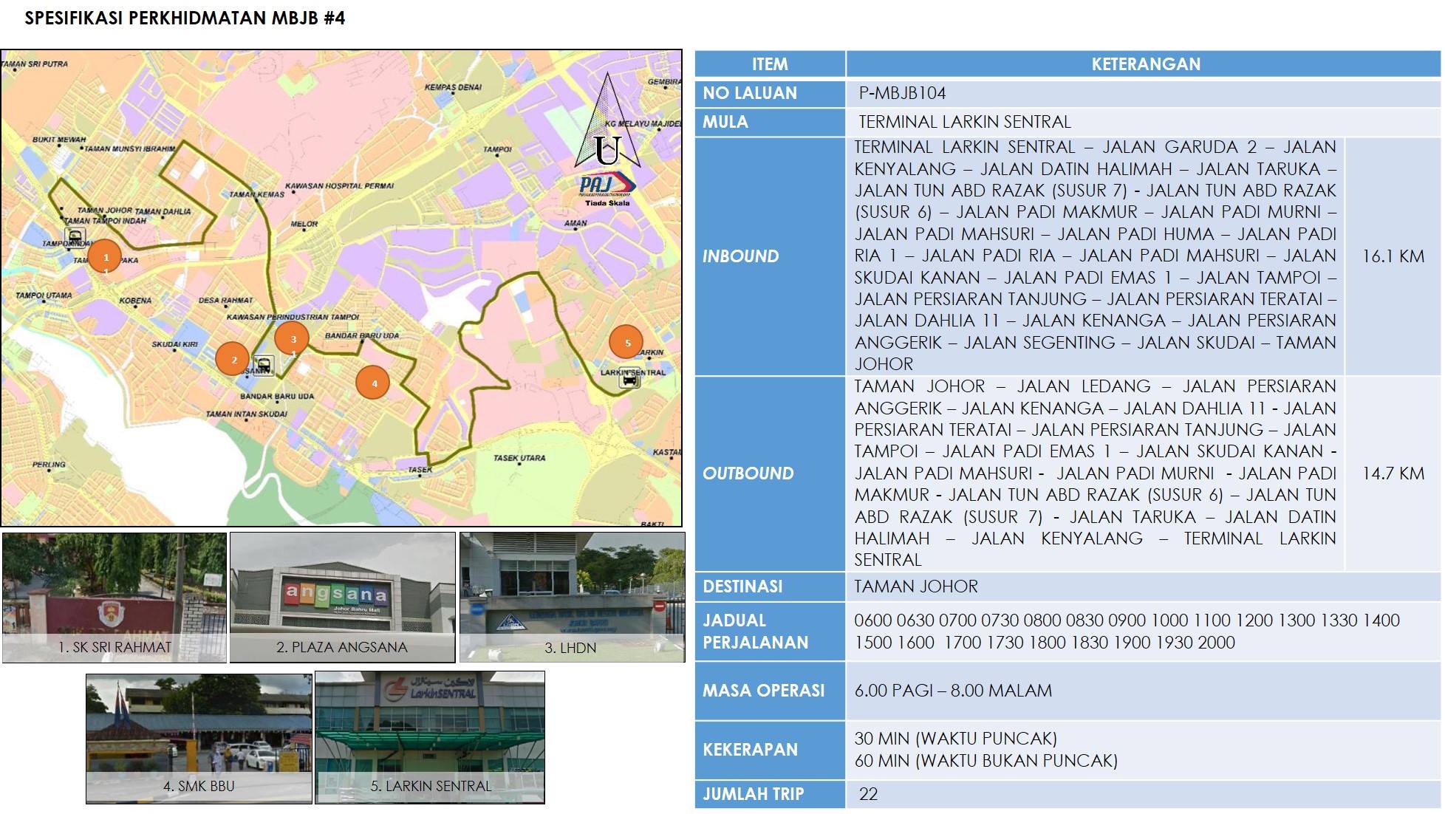Image resolution: width=1445 pixels, height=814 pixels.
Task: Click the KETERANGAN column header
Action: (x=1144, y=64)
